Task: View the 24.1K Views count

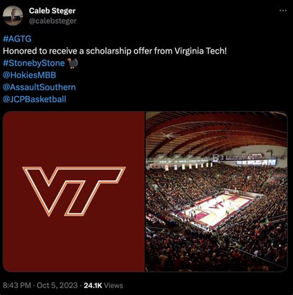Action: (103, 286)
